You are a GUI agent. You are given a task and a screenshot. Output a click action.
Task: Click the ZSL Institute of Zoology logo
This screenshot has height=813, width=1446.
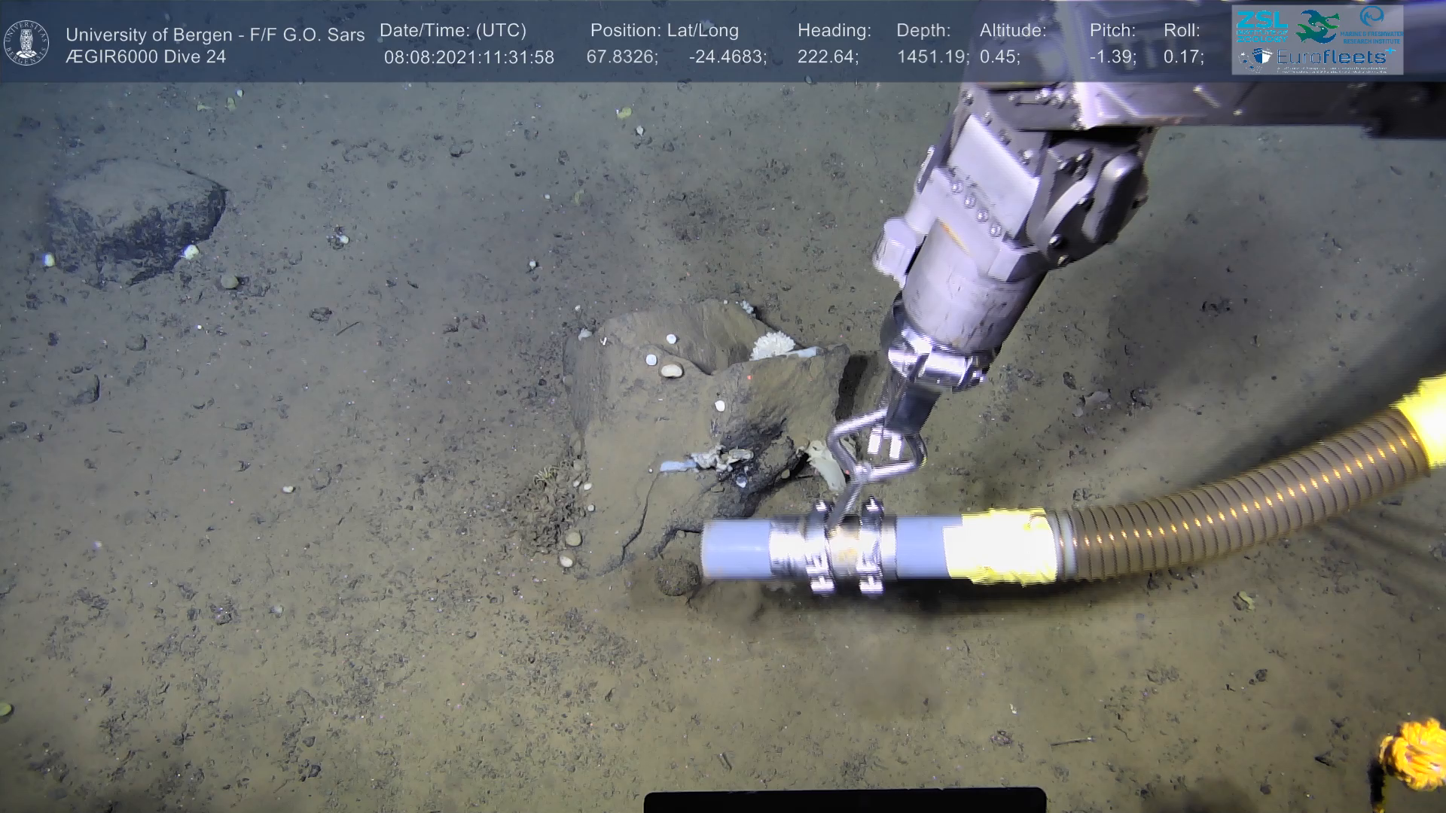[x=1261, y=26]
